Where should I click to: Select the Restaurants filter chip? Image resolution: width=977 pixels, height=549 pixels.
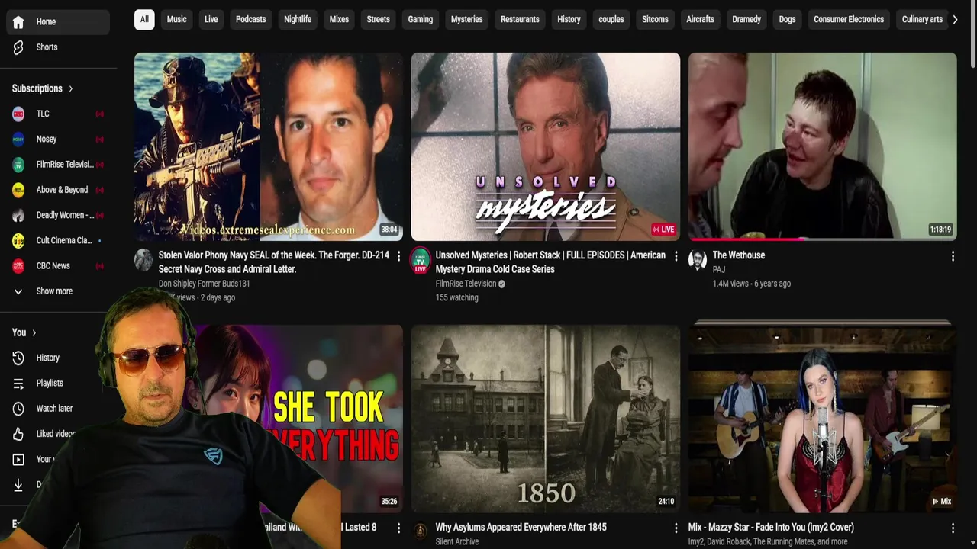pyautogui.click(x=520, y=19)
